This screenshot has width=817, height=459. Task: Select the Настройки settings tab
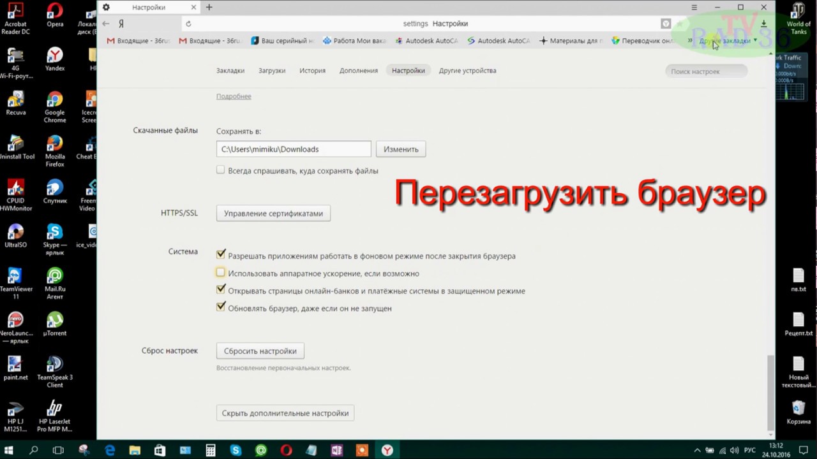[x=408, y=71]
